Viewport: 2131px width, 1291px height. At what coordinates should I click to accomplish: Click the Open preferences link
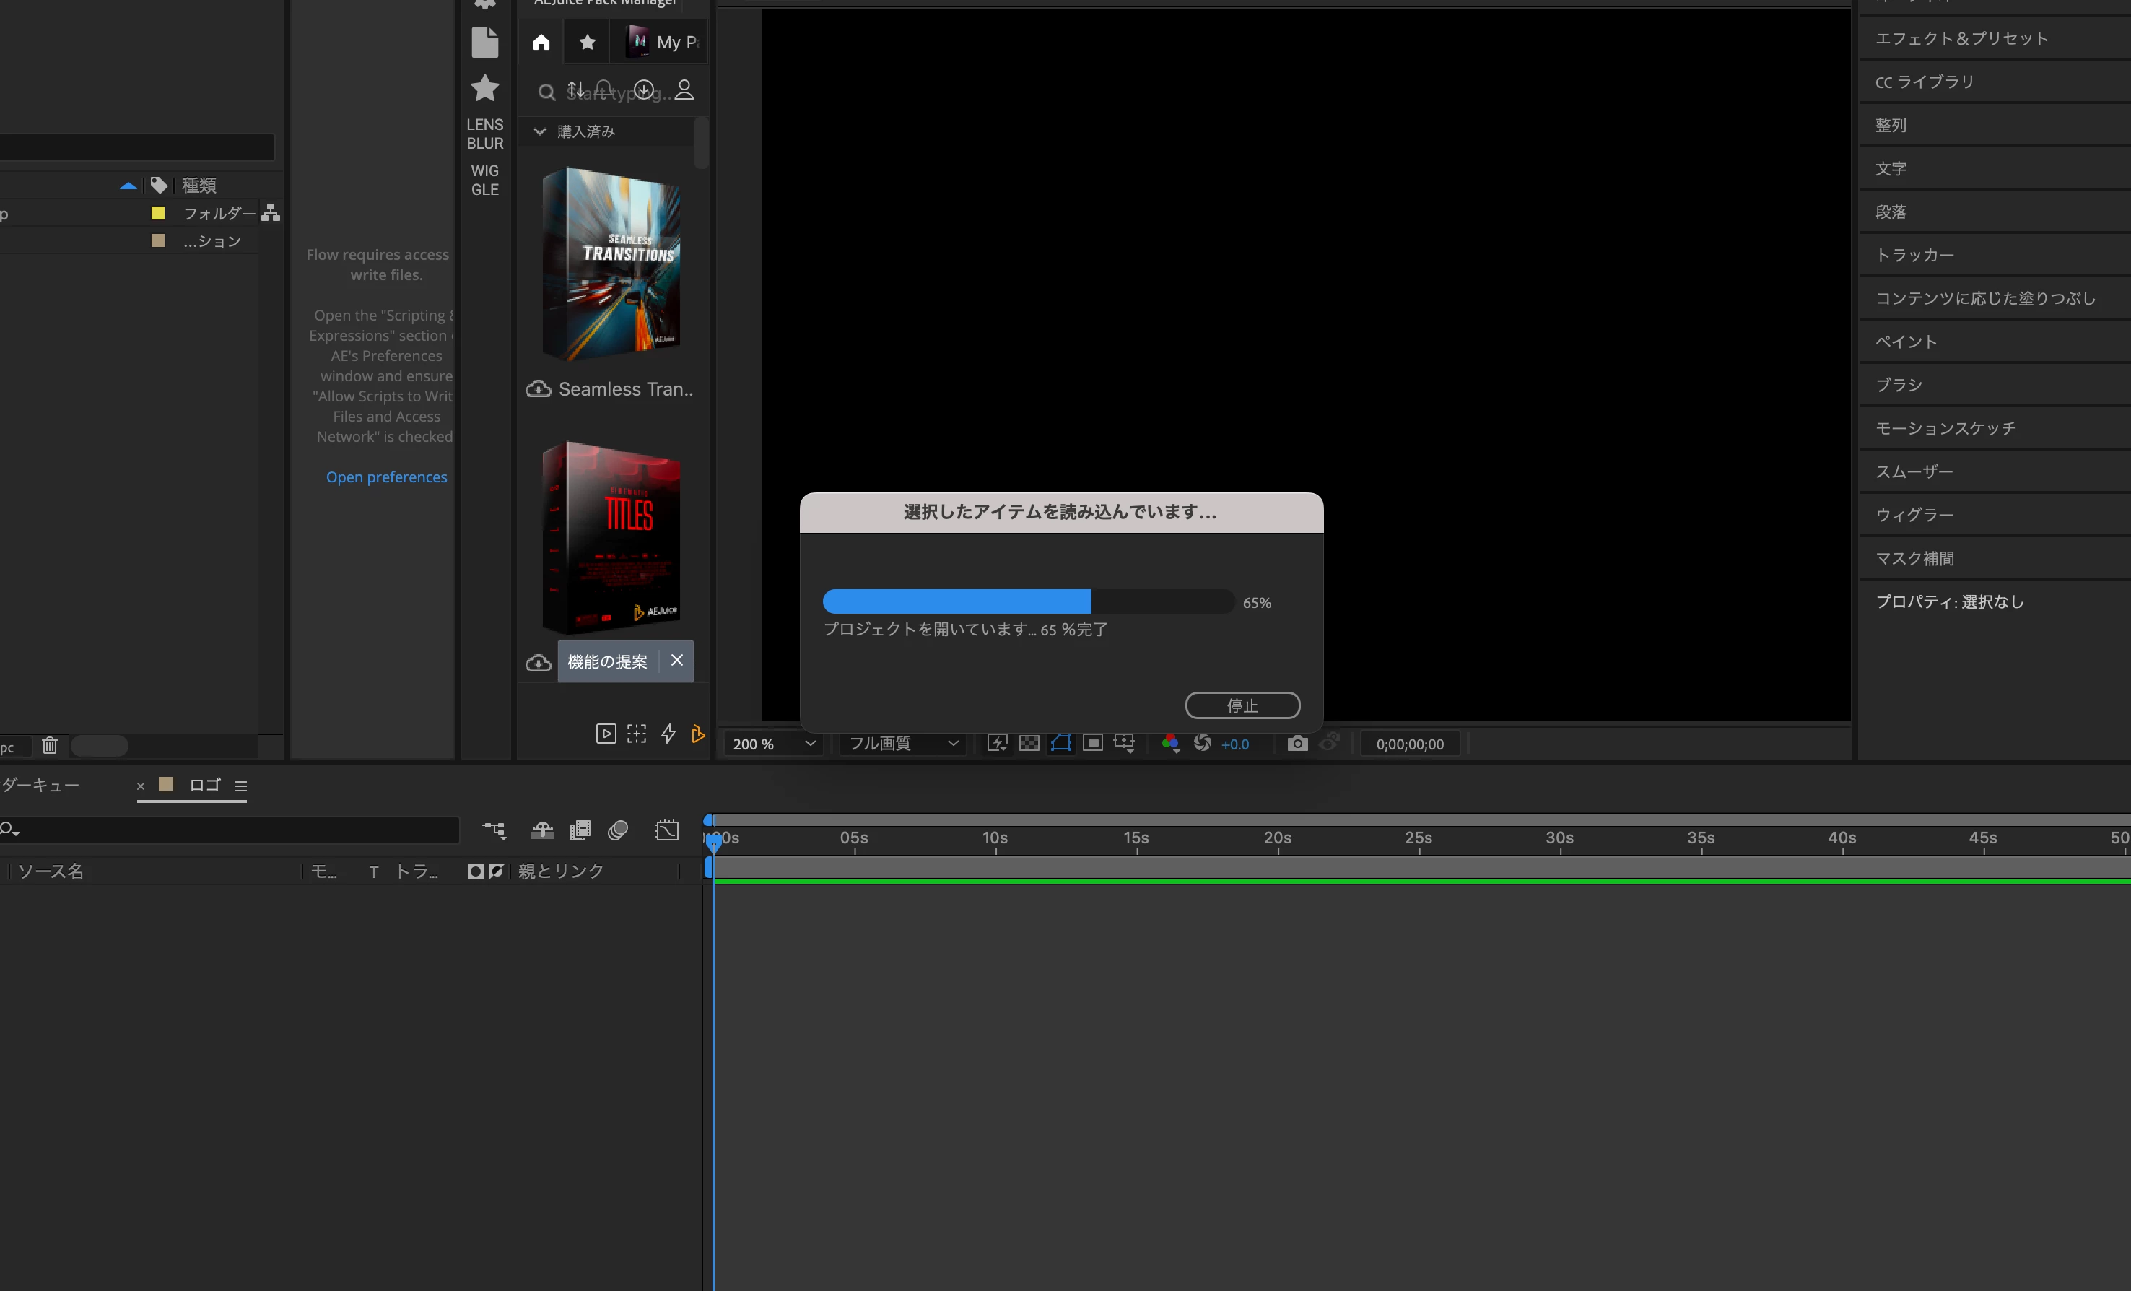point(387,477)
